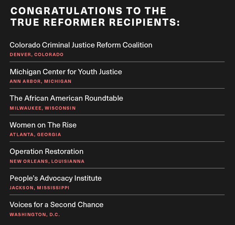Click the Congratulations to the heading line
235x225 pixels.
tap(88, 11)
